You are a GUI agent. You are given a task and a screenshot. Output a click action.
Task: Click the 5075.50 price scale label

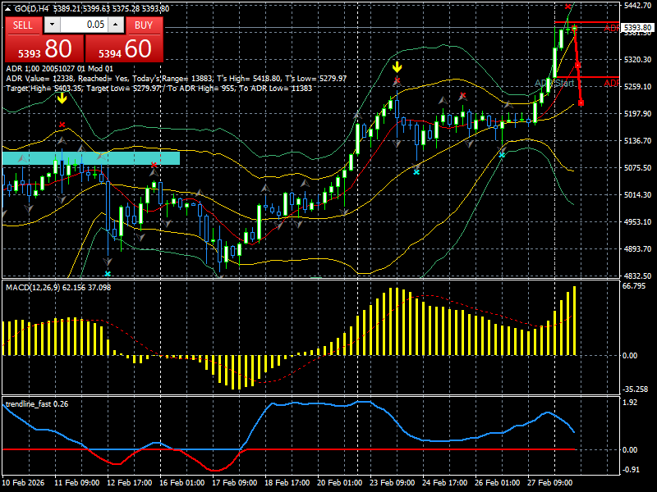[x=637, y=167]
